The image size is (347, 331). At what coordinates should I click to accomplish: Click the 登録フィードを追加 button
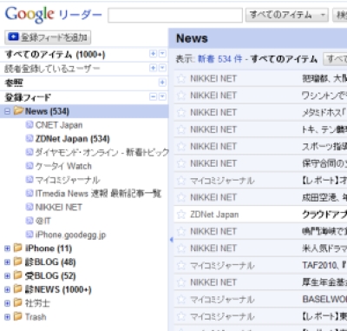point(48,37)
